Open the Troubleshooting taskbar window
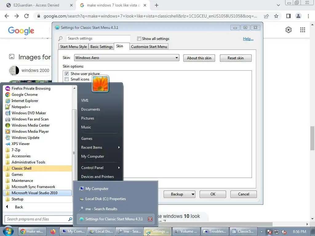 (x=215, y=231)
